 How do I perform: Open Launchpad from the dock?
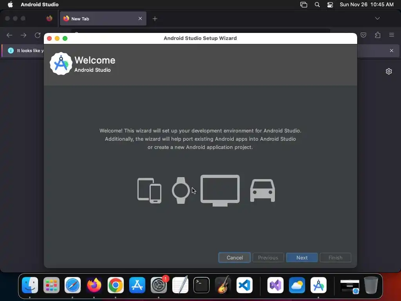pyautogui.click(x=51, y=285)
